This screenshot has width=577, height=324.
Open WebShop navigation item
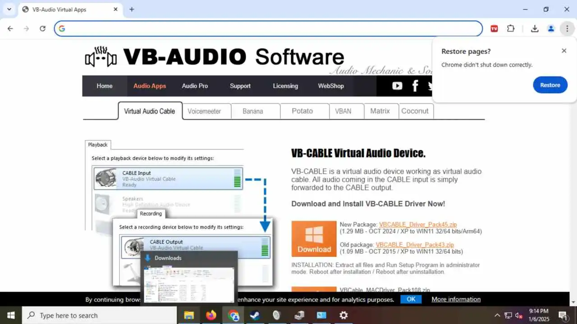331,86
